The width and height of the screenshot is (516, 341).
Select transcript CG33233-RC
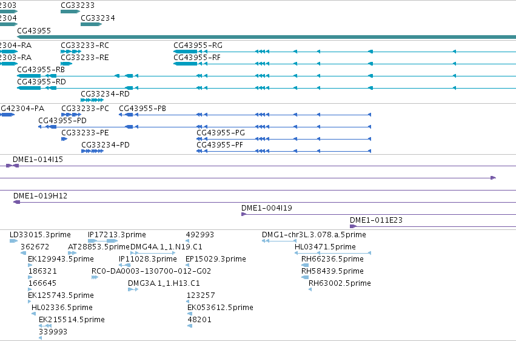[84, 46]
